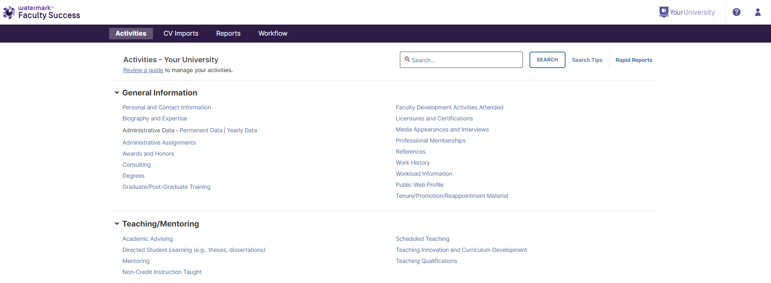Image resolution: width=771 pixels, height=283 pixels.
Task: Switch to the Activities tab
Action: pos(131,34)
